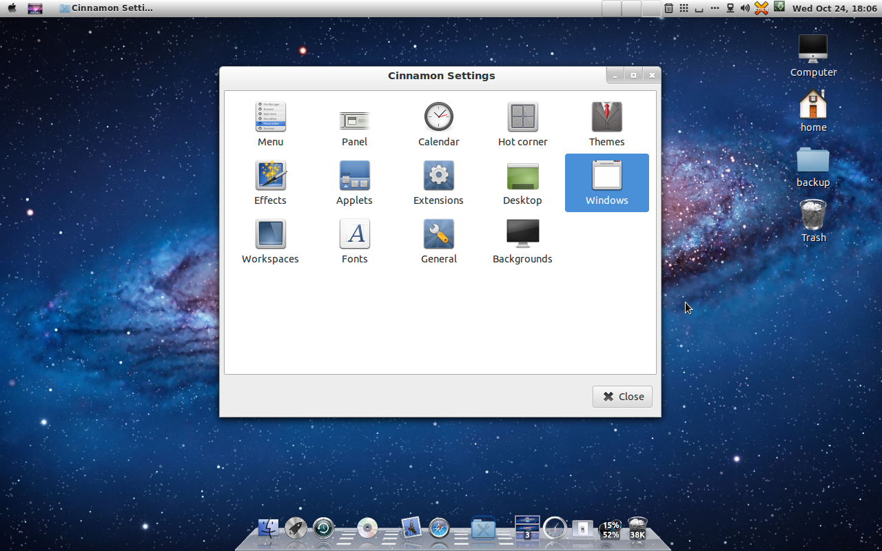Open the Mail stamp icon in dock
This screenshot has width=882, height=551.
coord(411,528)
